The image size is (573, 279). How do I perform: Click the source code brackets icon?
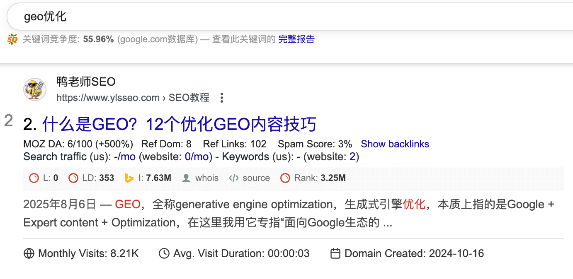click(233, 178)
